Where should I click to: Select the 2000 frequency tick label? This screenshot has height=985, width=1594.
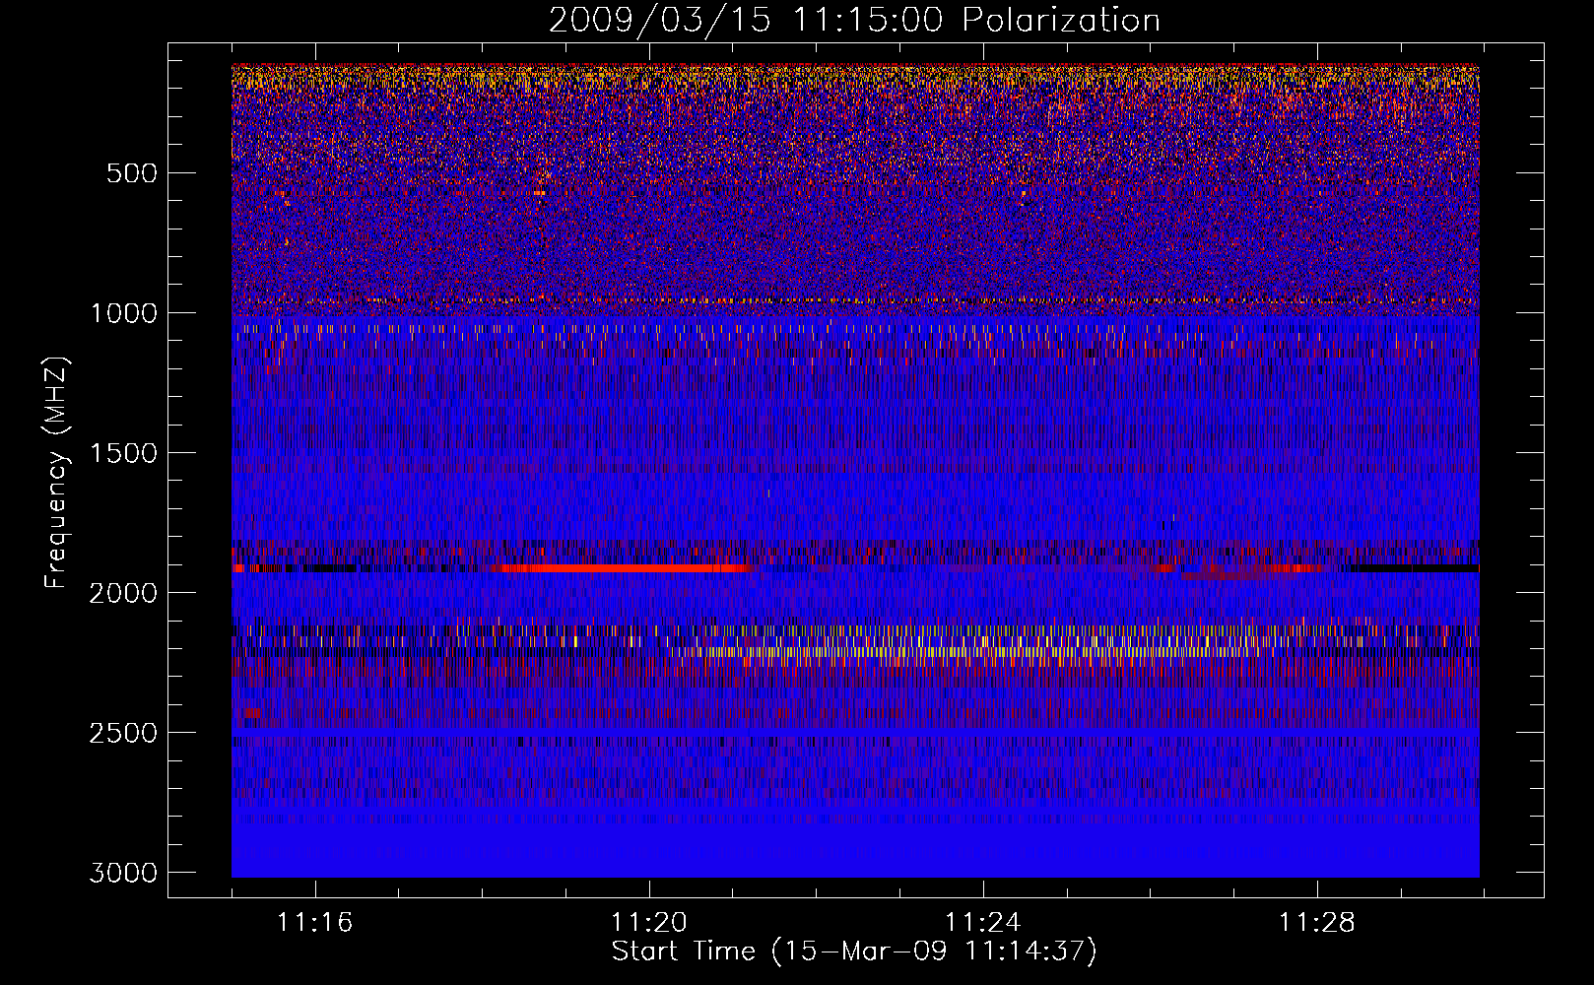click(124, 593)
